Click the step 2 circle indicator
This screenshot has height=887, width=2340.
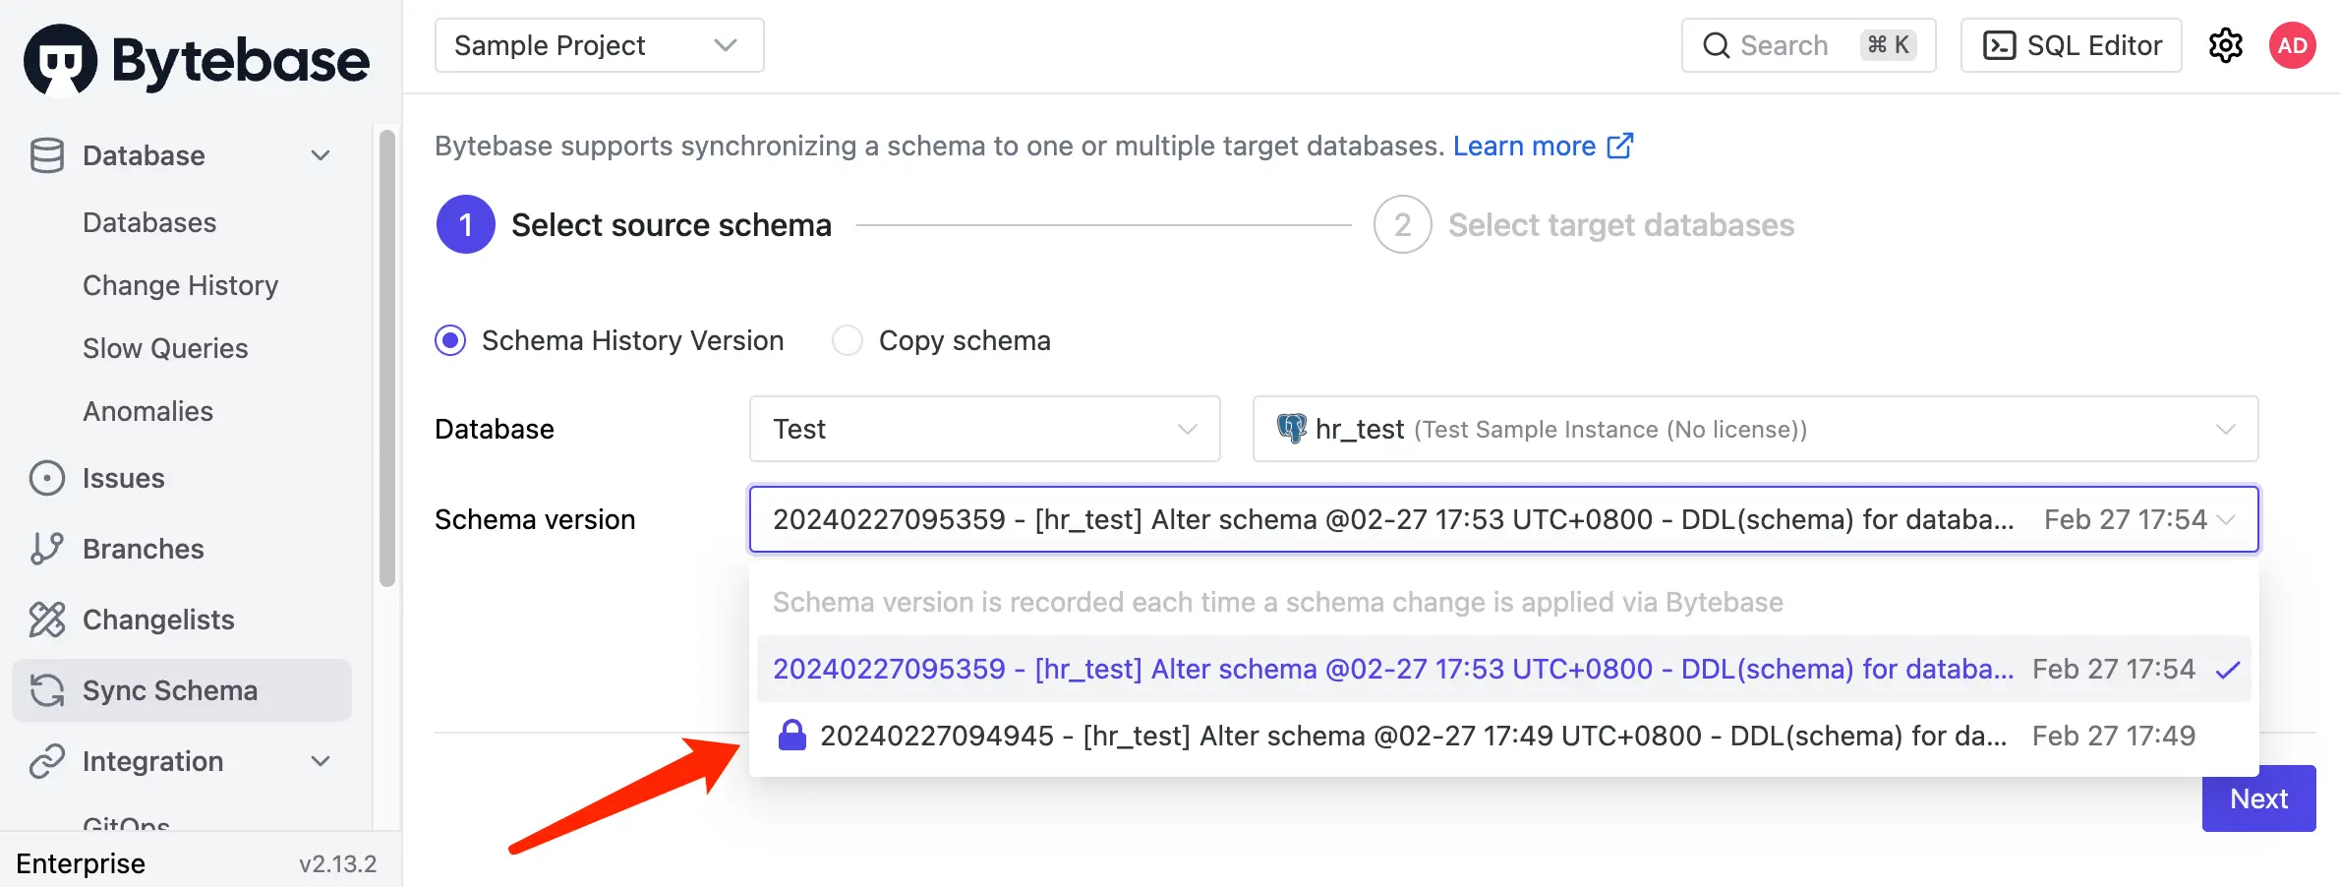tap(1402, 224)
